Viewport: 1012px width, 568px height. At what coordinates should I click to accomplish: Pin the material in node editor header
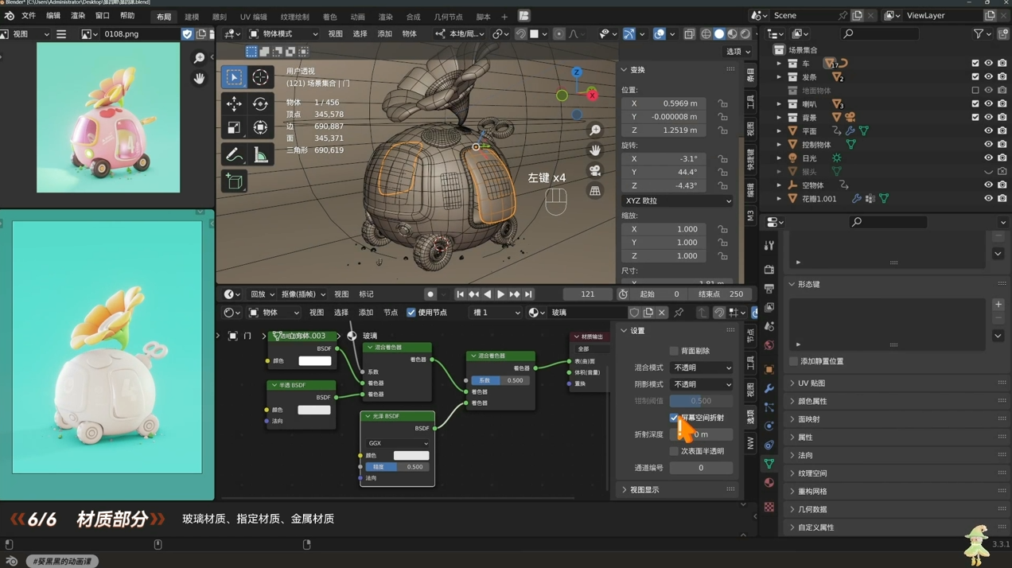pos(679,313)
